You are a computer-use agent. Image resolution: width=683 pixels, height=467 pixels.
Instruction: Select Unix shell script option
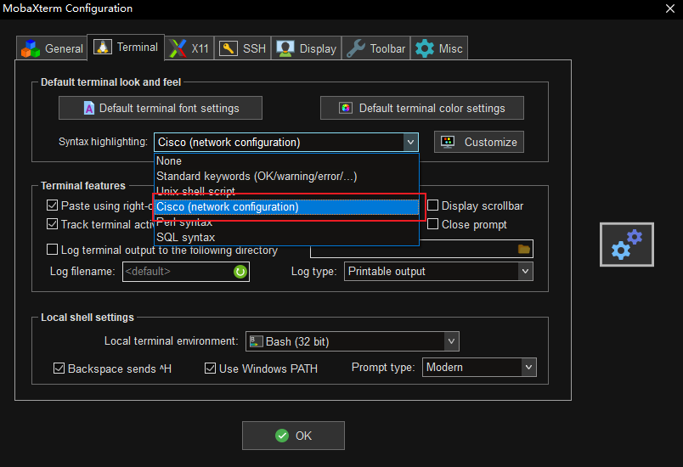pos(286,191)
